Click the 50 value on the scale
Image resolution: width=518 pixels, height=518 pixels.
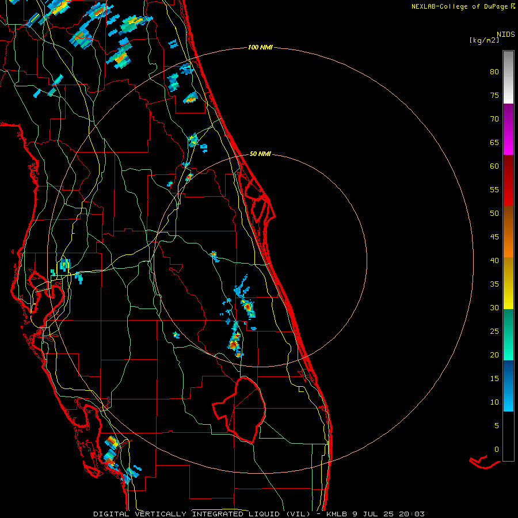(494, 214)
